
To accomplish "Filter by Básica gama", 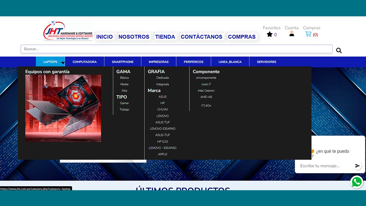I will tap(124, 78).
